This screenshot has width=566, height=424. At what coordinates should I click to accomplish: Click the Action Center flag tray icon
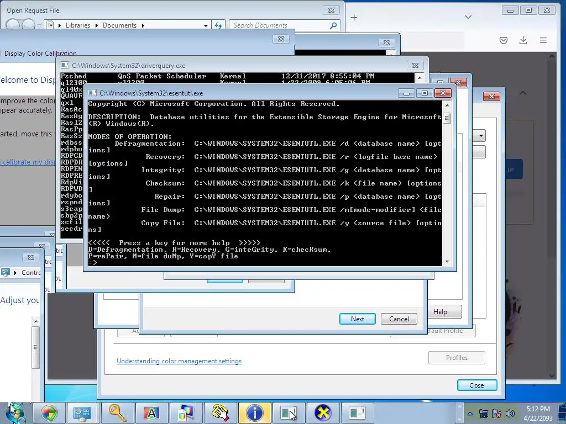click(x=497, y=414)
